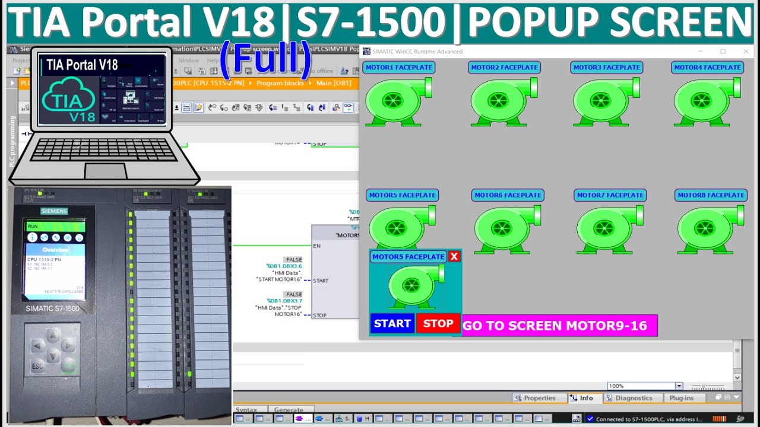This screenshot has width=760, height=427.
Task: Click the MOTOR2 FACEPLATE button
Action: point(504,68)
